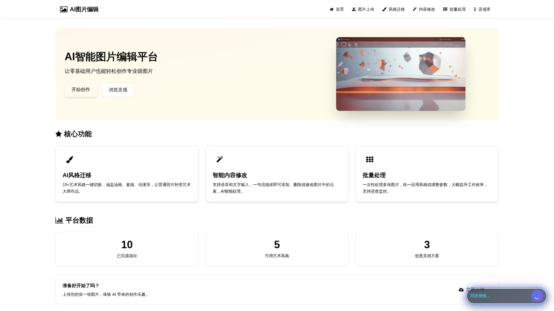Click the grid icon on the 批量处理 card
Image resolution: width=554 pixels, height=311 pixels.
coord(370,159)
